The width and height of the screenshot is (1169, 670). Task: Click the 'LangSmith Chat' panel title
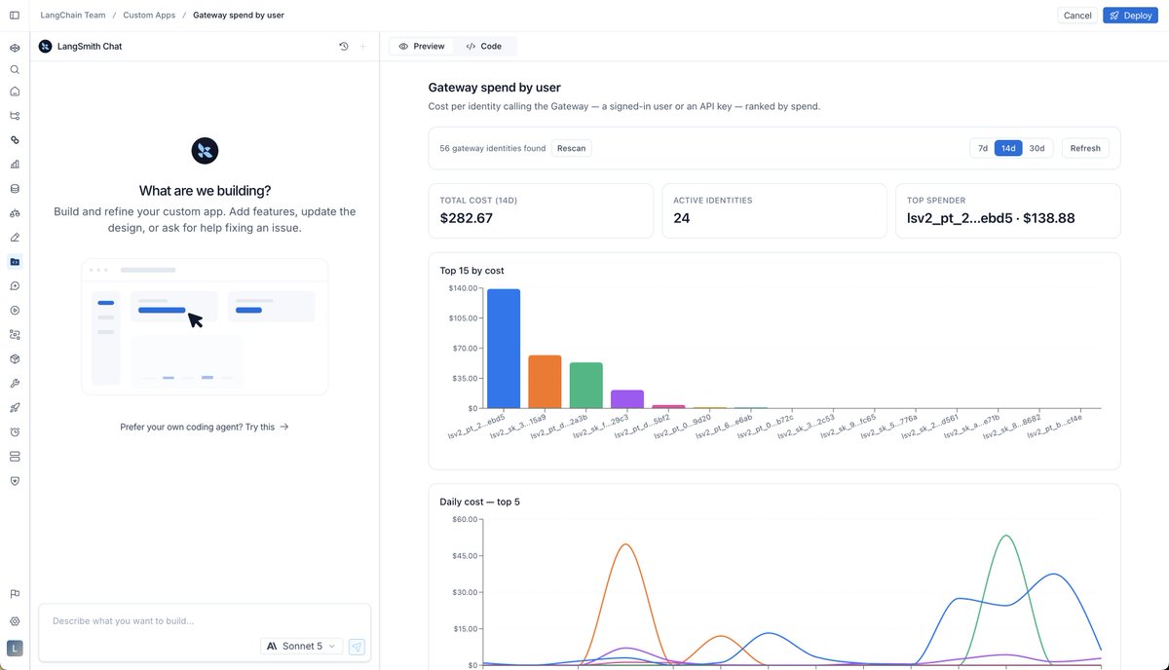90,46
